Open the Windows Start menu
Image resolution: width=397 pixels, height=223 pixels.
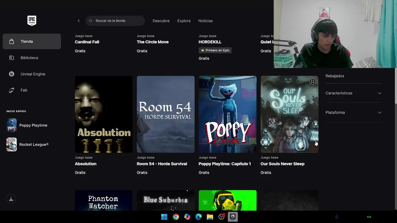click(x=164, y=217)
